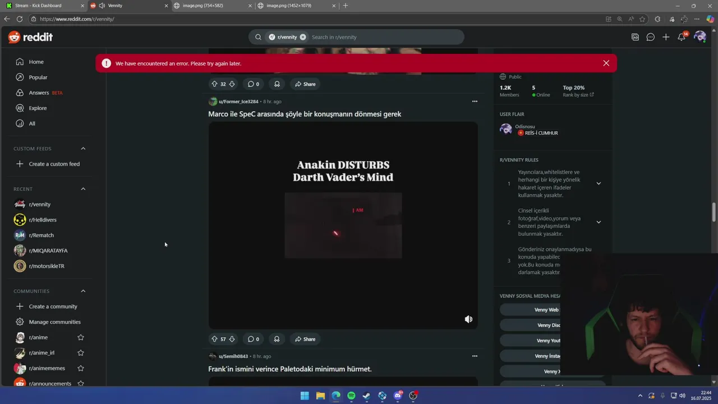Open the advertise icon in Reddit header
Screen dimensions: 718x404
[x=635, y=37]
